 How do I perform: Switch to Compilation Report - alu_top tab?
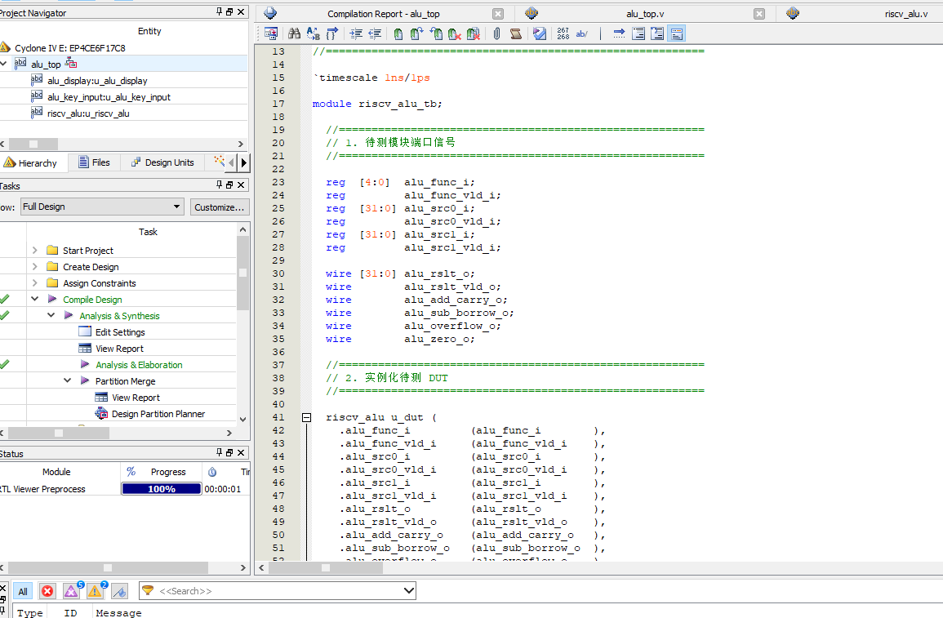pos(384,14)
